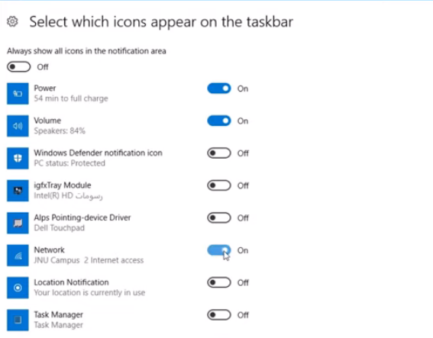Enable Windows Defender notification icon toggle
The width and height of the screenshot is (433, 338).
point(219,153)
